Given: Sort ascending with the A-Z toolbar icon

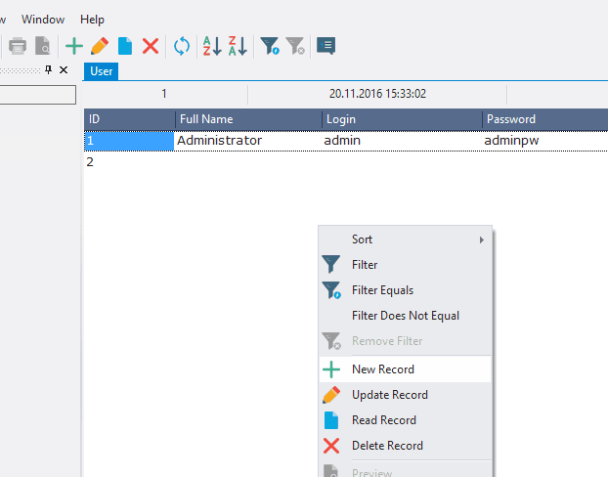Looking at the screenshot, I should [211, 46].
